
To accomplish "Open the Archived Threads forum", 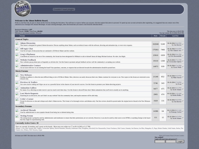I will 28,110.
